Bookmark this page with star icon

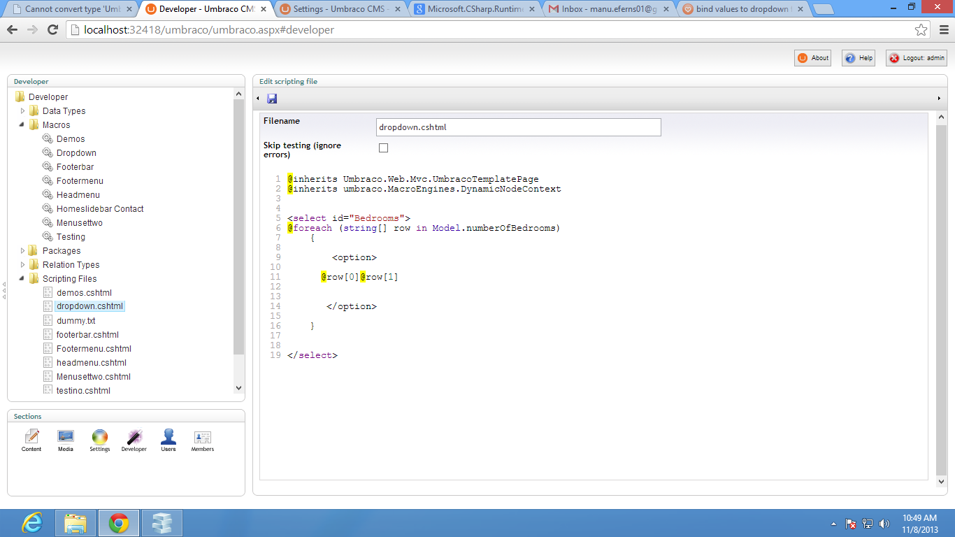921,30
